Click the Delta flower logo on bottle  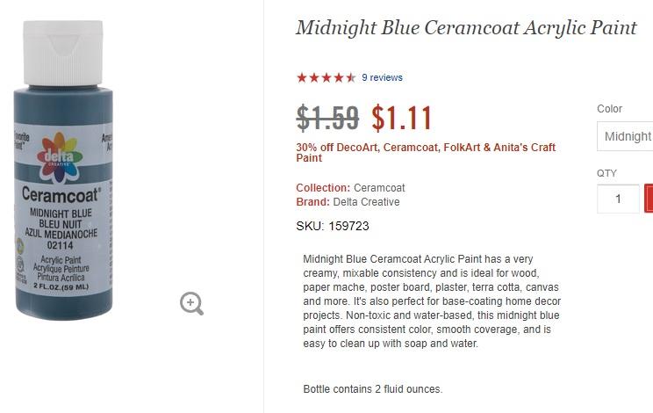pos(60,157)
